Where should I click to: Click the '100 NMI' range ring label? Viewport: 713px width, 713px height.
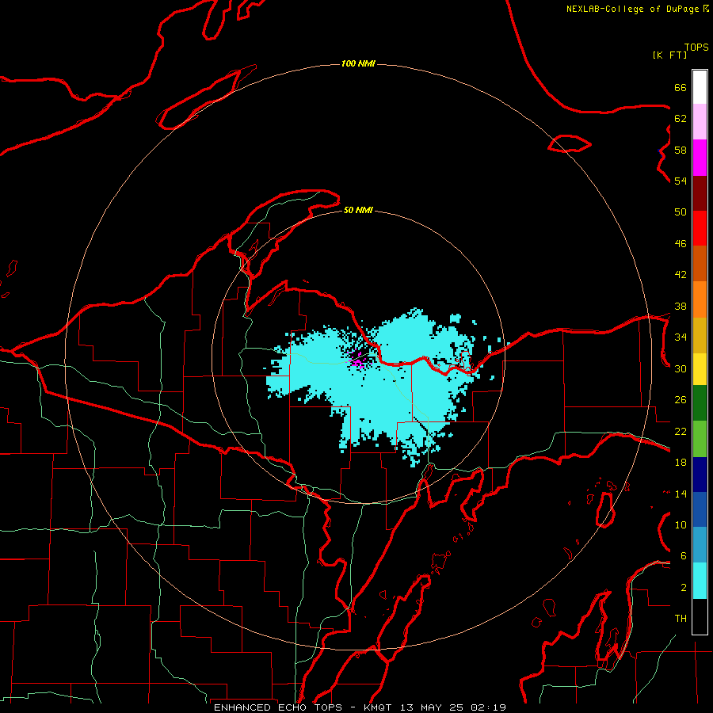point(358,63)
